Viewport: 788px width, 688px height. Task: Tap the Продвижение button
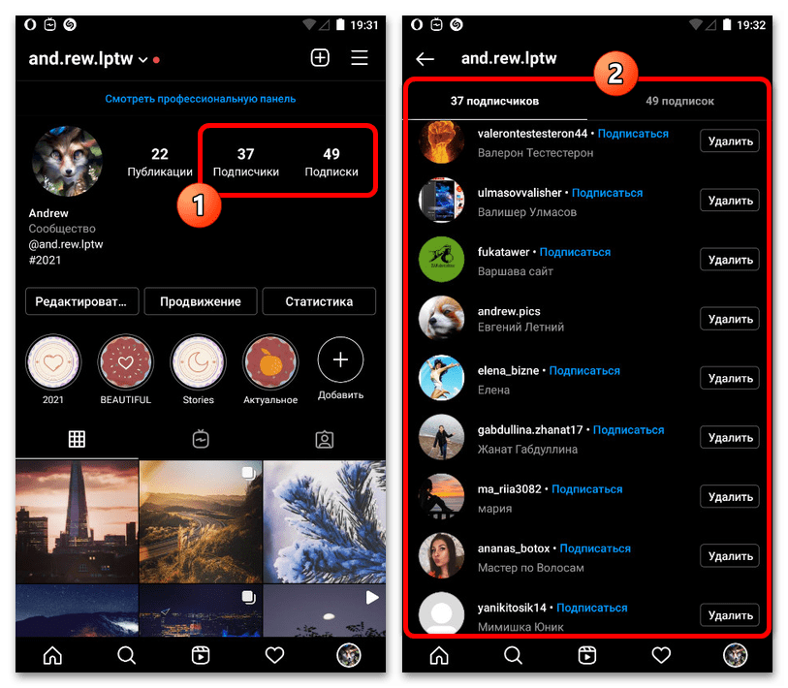[x=201, y=301]
